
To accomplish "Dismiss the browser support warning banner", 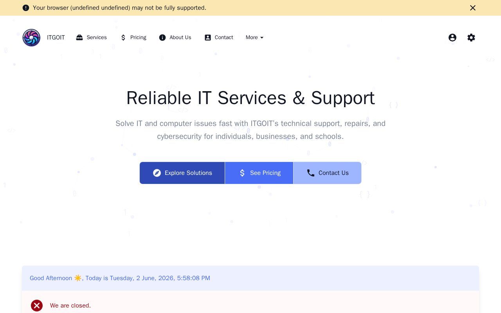I will coord(473,8).
